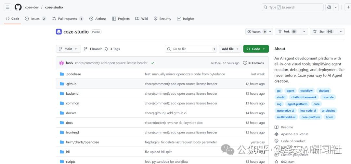The width and height of the screenshot is (351, 164).
Task: Open commit fix(plugin): fix delete last request
Action: [x=181, y=142]
